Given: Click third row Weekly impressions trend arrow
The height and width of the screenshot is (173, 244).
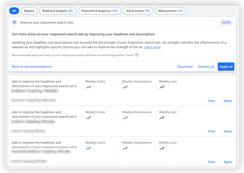Looking at the screenshot, I should 125,148.
